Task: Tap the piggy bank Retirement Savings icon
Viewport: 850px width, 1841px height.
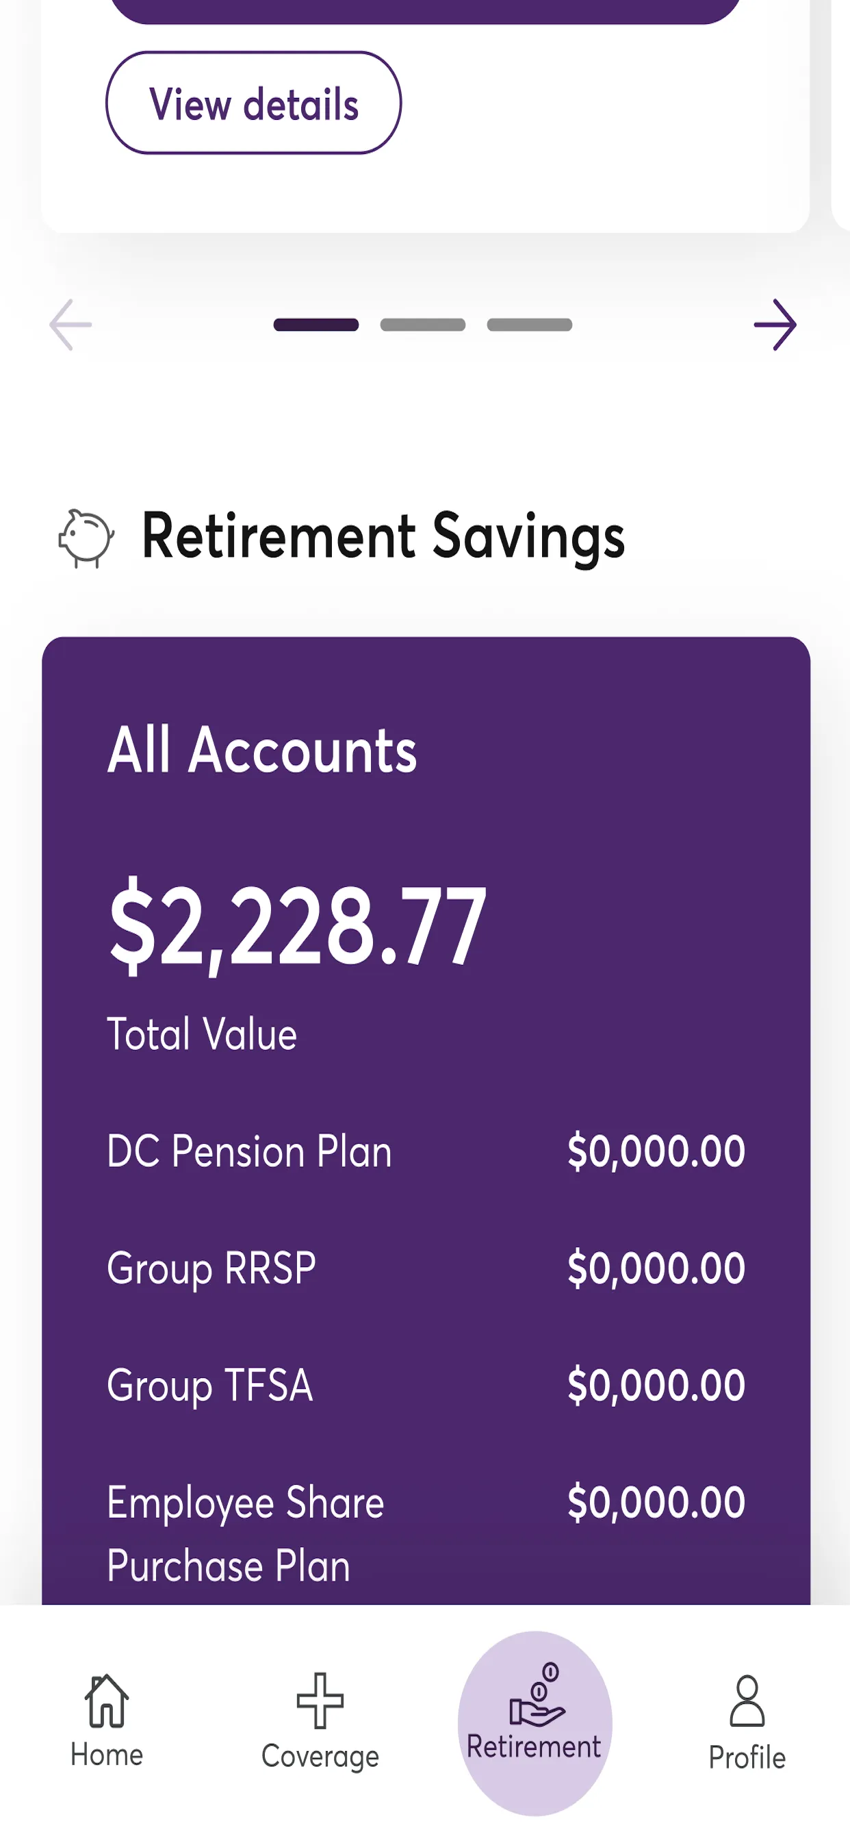Action: pos(86,538)
